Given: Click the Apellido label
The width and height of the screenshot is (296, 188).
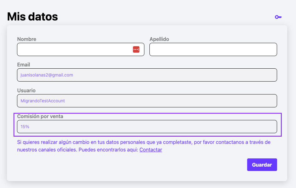Looking at the screenshot, I should (159, 39).
